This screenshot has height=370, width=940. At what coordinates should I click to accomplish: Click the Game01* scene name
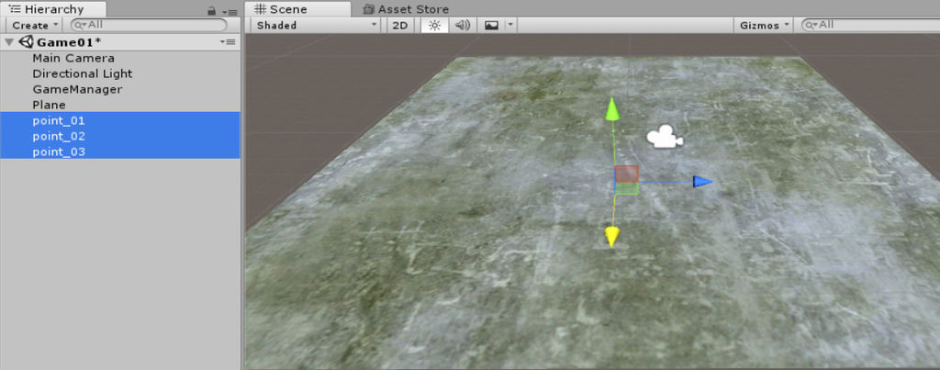[x=69, y=42]
